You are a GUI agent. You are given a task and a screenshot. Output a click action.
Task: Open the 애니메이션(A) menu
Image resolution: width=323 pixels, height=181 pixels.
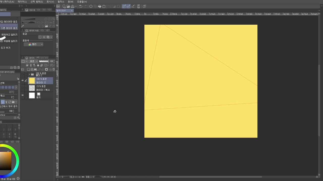click(7, 2)
